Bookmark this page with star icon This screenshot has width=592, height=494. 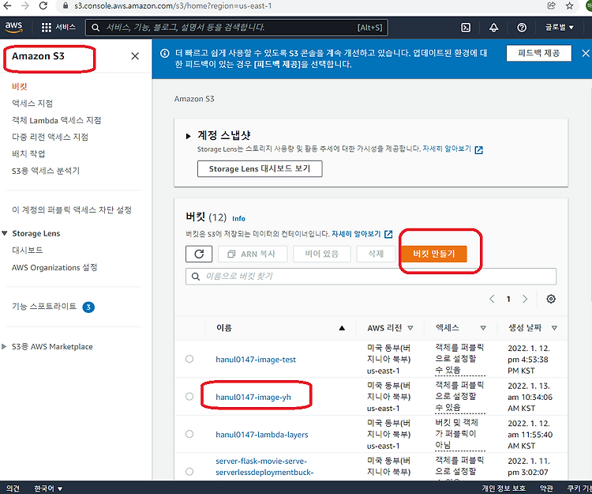pos(569,6)
